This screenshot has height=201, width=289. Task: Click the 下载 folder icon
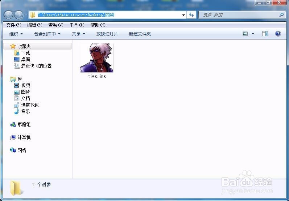(17, 53)
